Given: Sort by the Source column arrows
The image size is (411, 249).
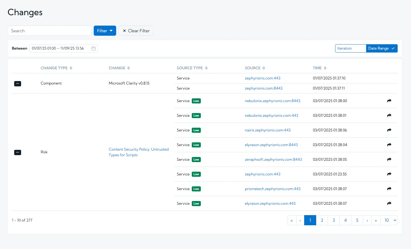Looking at the screenshot, I should (x=264, y=68).
